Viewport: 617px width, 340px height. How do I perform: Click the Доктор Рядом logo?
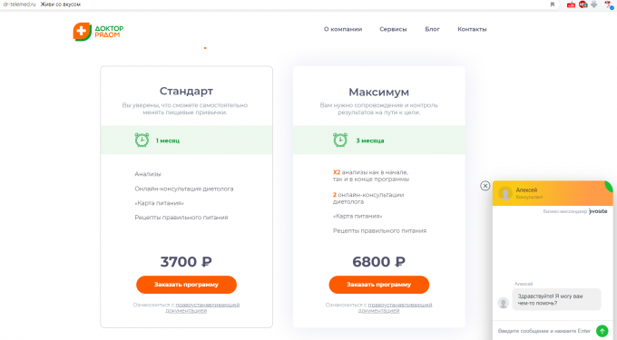click(x=98, y=32)
